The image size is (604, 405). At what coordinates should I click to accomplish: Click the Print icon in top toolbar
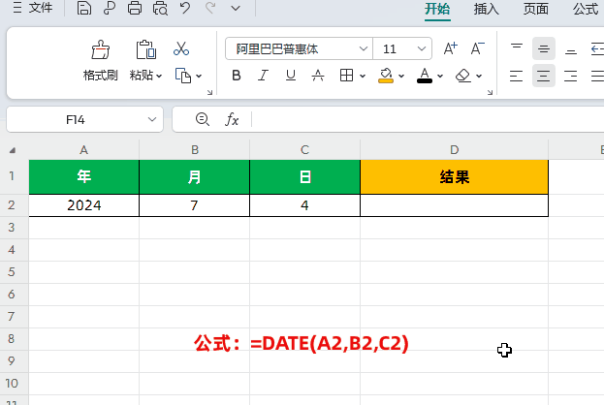pos(135,10)
